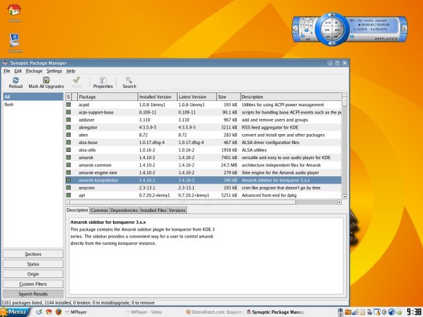Sort by the Installed Version column header

click(157, 96)
